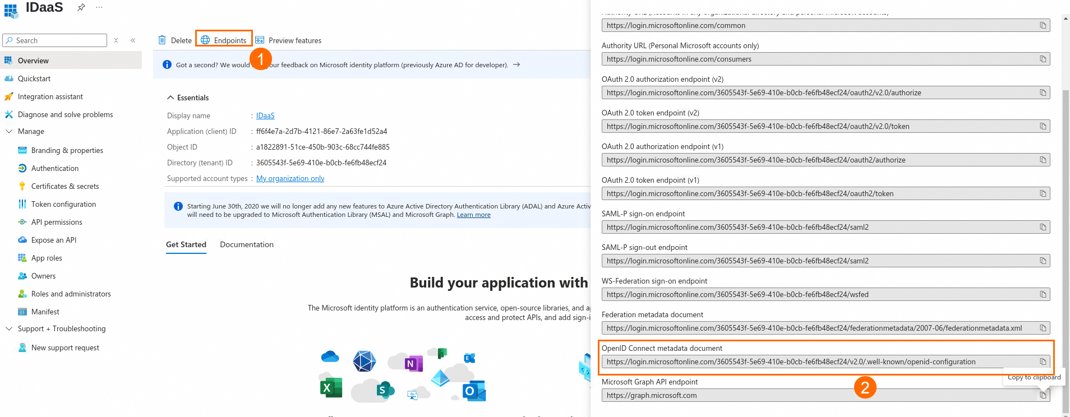Go to Authentication settings
The width and height of the screenshot is (1070, 417).
coord(55,168)
